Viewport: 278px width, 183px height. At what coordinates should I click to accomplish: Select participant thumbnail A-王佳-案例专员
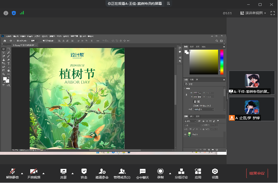point(252,83)
